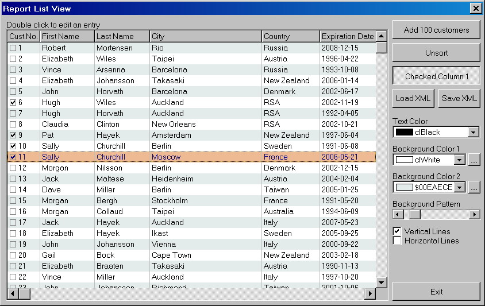Click Background Pattern slider right arrow
This screenshot has width=485, height=306.
pyautogui.click(x=475, y=215)
